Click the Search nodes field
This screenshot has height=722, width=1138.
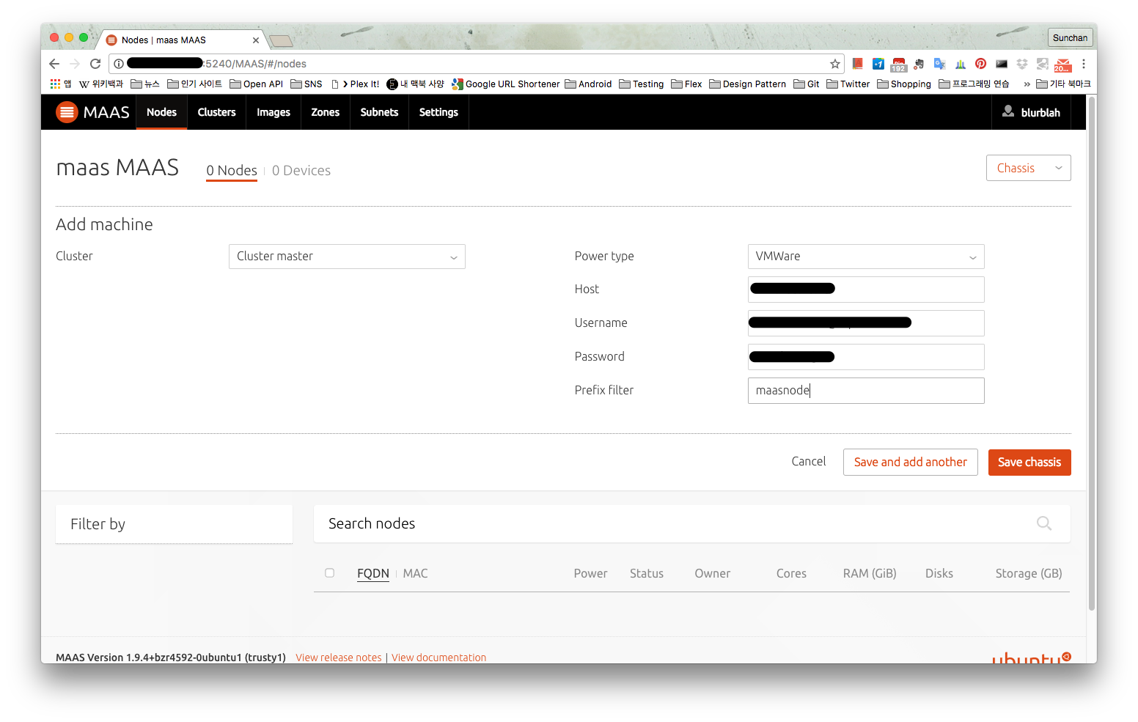click(692, 524)
